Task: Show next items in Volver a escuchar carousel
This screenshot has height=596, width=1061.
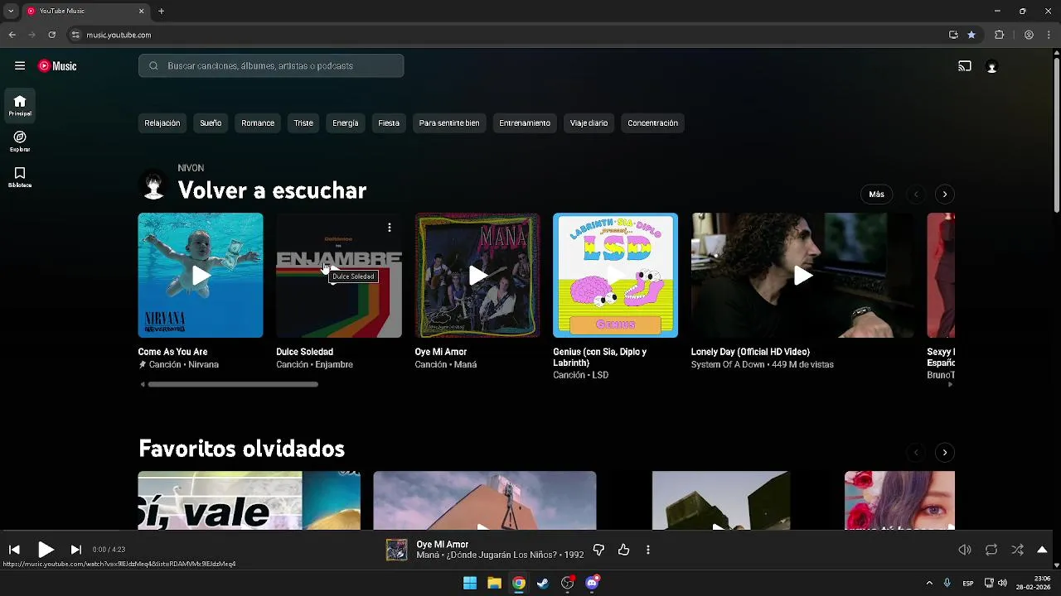Action: [x=945, y=195]
